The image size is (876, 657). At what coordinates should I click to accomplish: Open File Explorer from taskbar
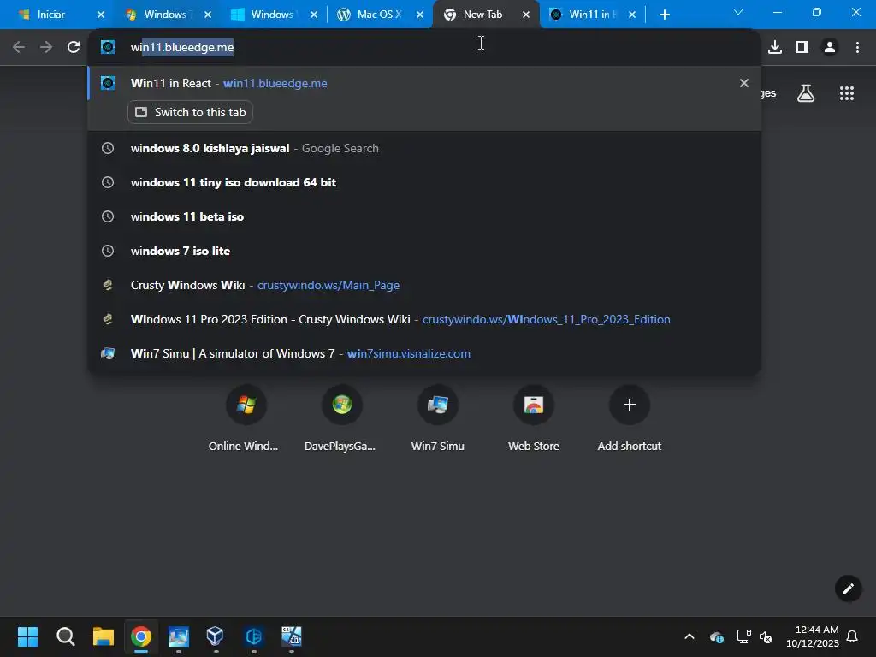[x=104, y=636]
